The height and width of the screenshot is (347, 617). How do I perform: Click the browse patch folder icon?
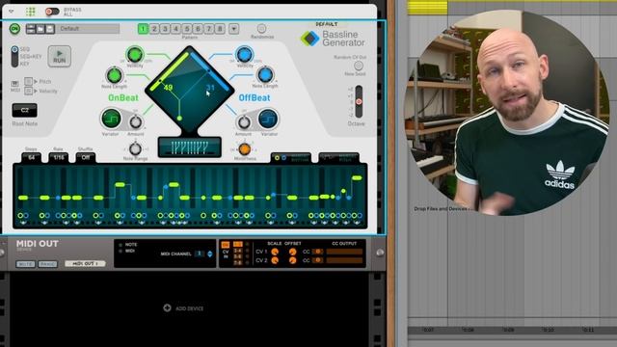(40, 29)
